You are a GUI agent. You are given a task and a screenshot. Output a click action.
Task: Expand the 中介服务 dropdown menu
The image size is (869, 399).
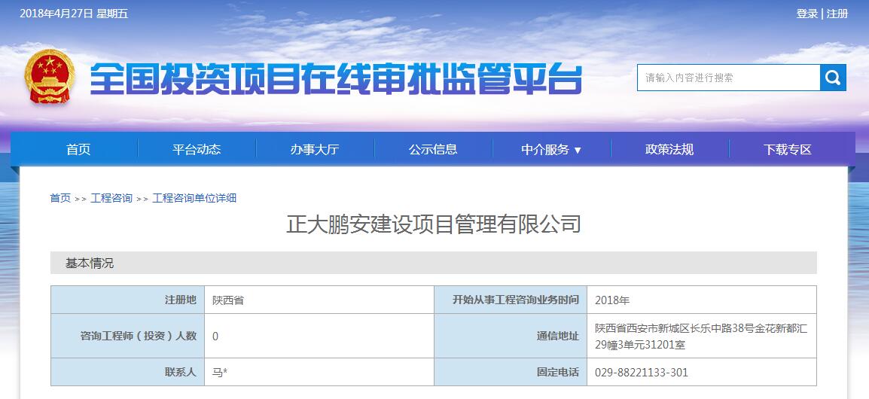(551, 149)
